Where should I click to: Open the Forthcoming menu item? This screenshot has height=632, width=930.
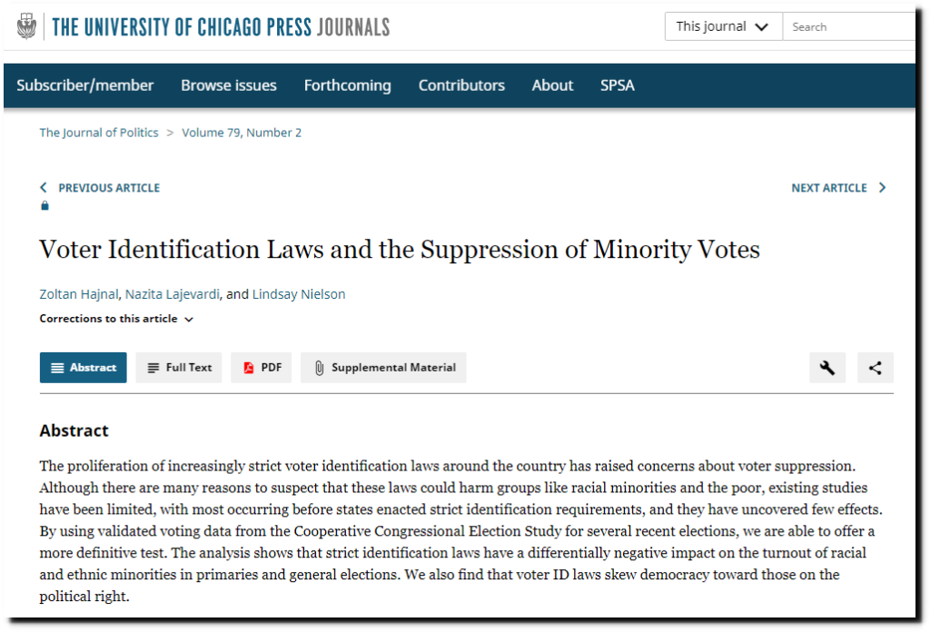pos(348,85)
